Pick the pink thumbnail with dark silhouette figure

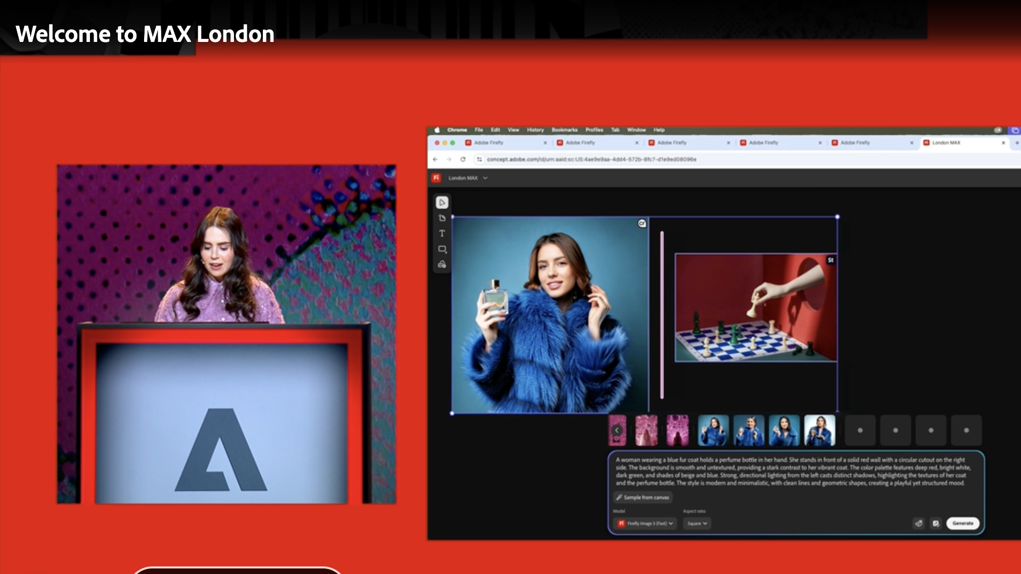[x=677, y=431]
